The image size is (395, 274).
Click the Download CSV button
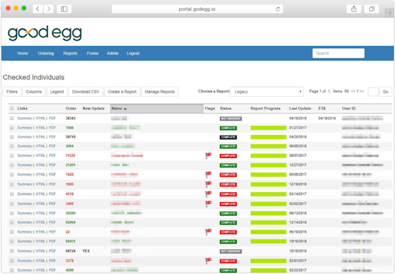85,92
